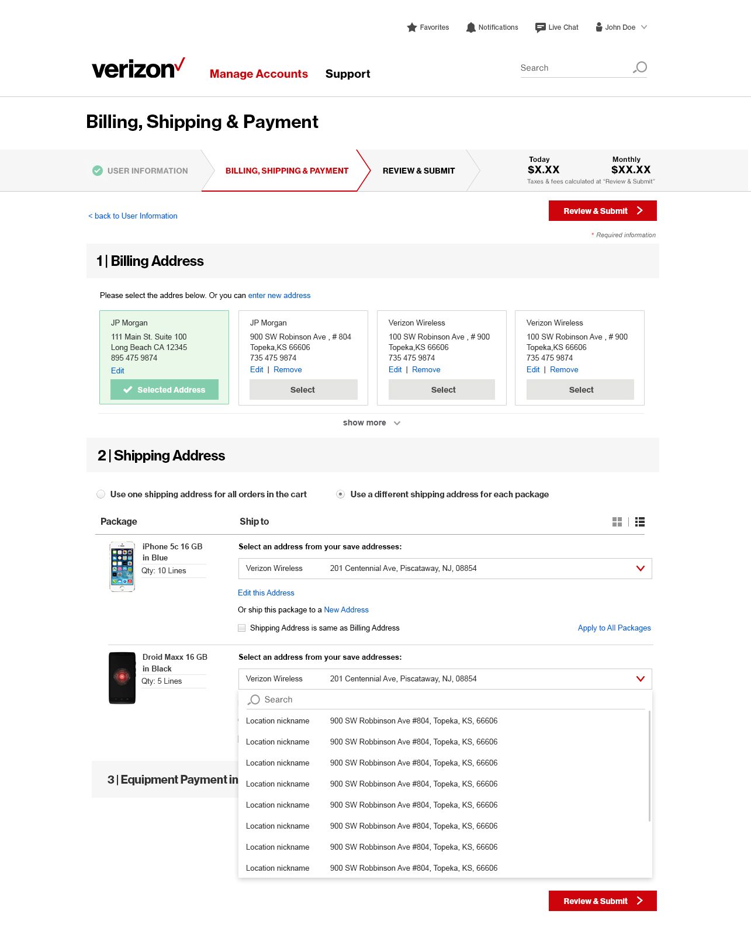Click New Address link
The height and width of the screenshot is (935, 751).
tap(346, 610)
